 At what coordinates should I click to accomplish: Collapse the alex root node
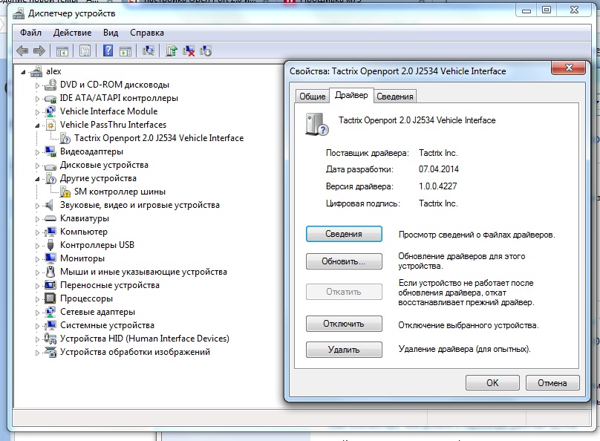coord(24,71)
